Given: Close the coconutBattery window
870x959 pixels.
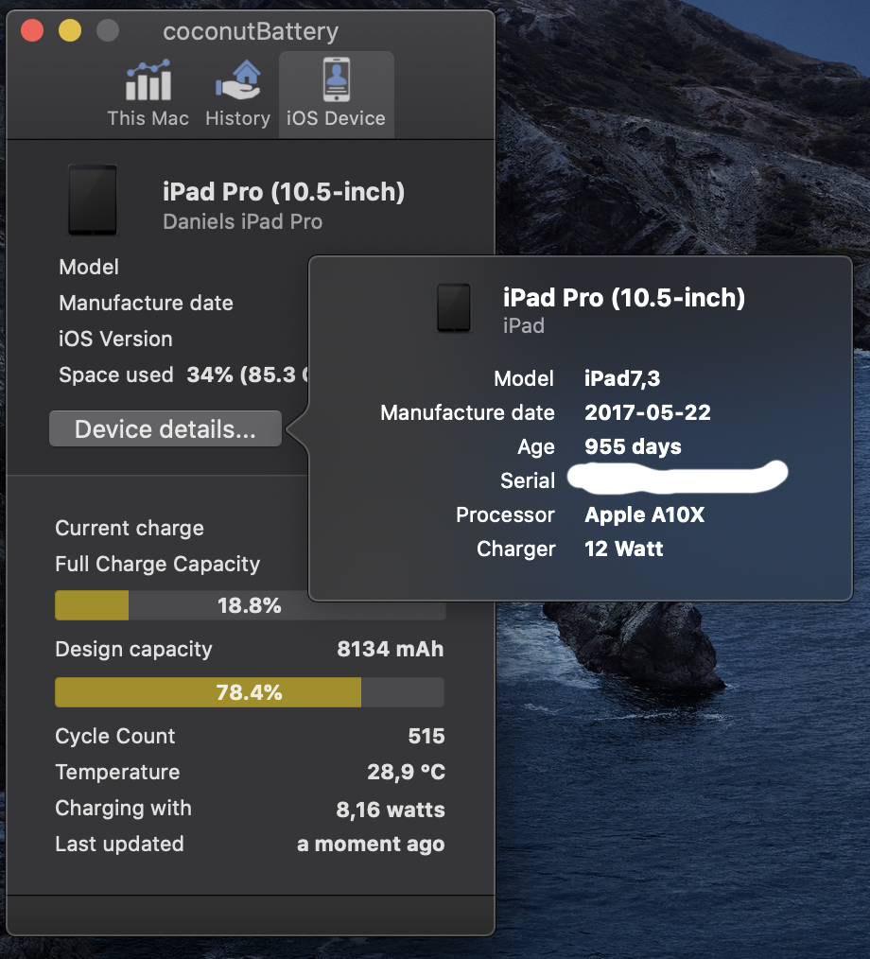Looking at the screenshot, I should [32, 30].
